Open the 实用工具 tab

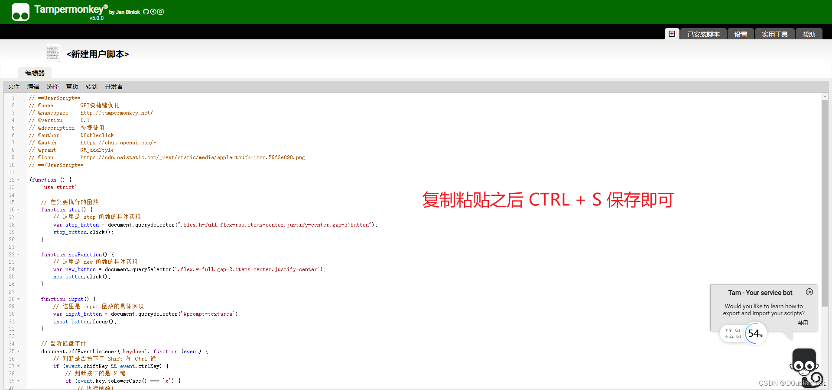click(775, 34)
